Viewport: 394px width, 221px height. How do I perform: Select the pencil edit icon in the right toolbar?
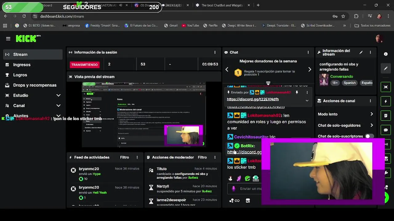[x=386, y=68]
